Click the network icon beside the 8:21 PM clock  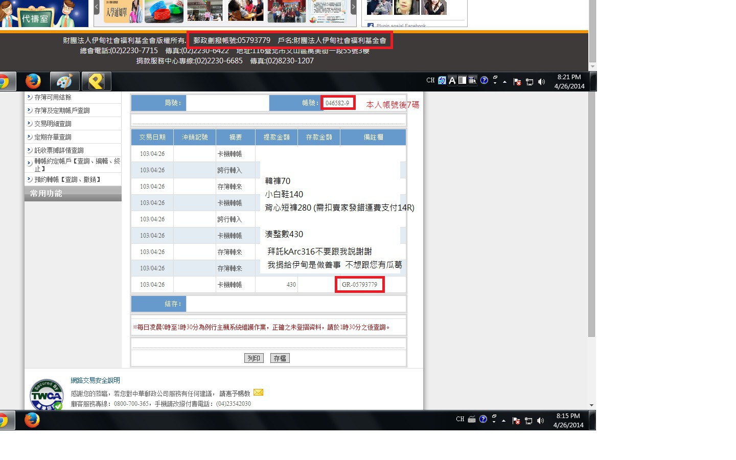tap(529, 82)
